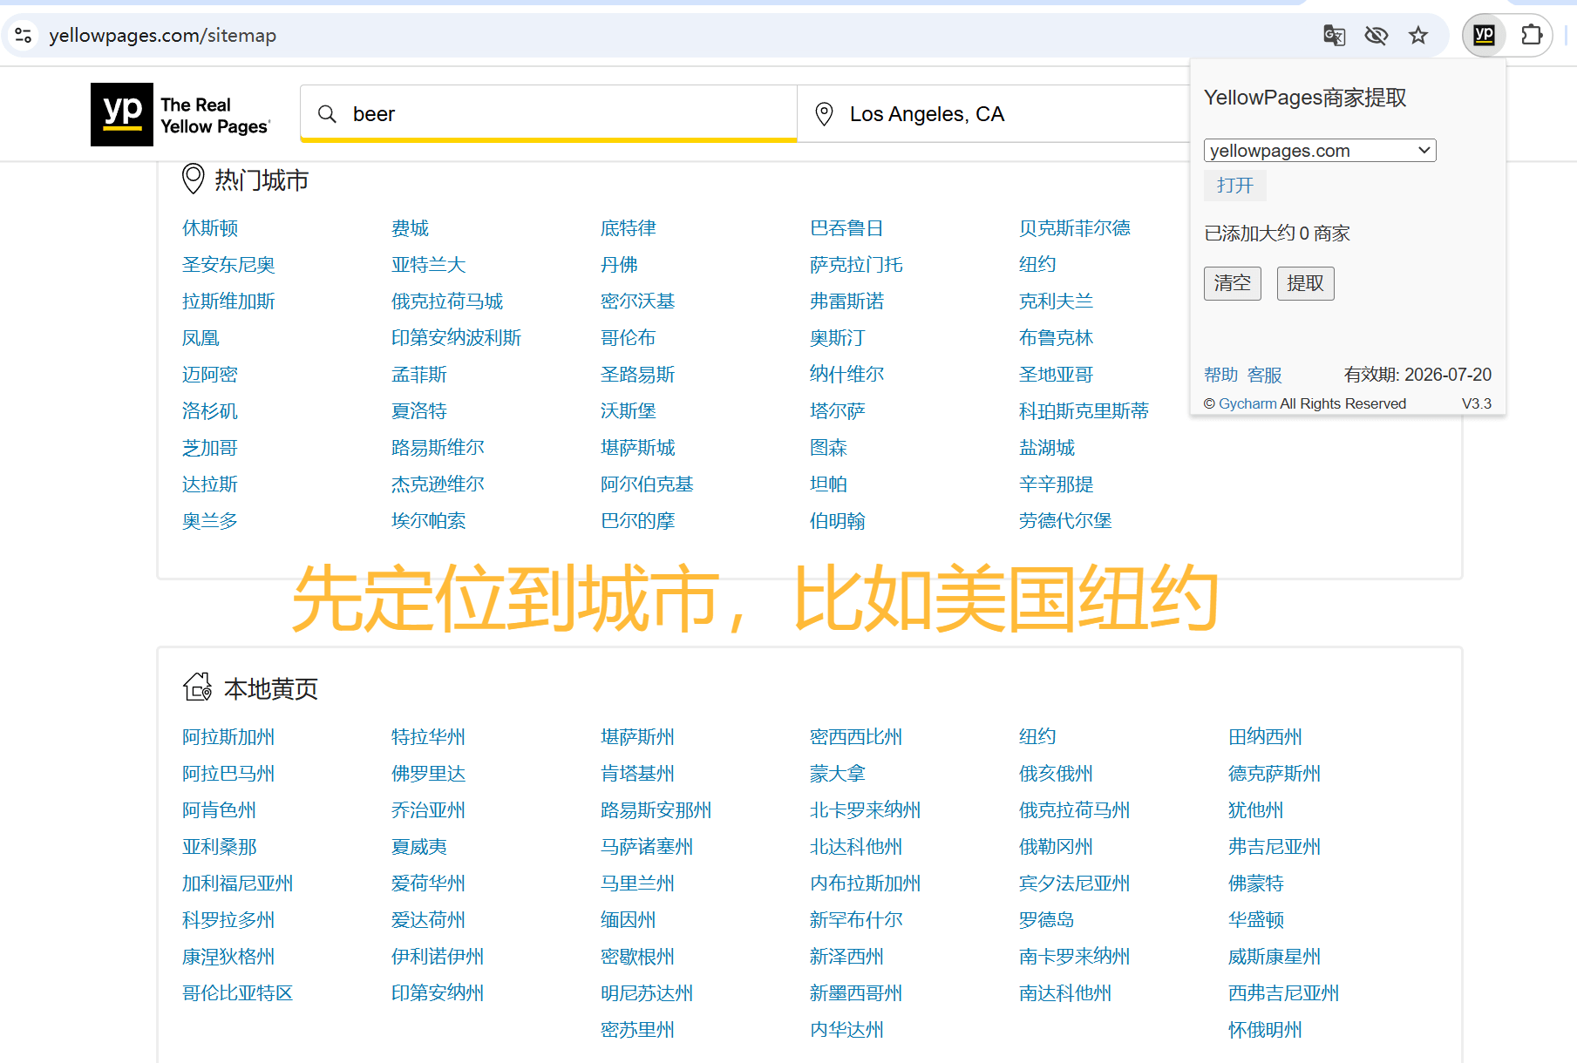
Task: Open the 拉斯维加斯 city link
Action: [228, 301]
